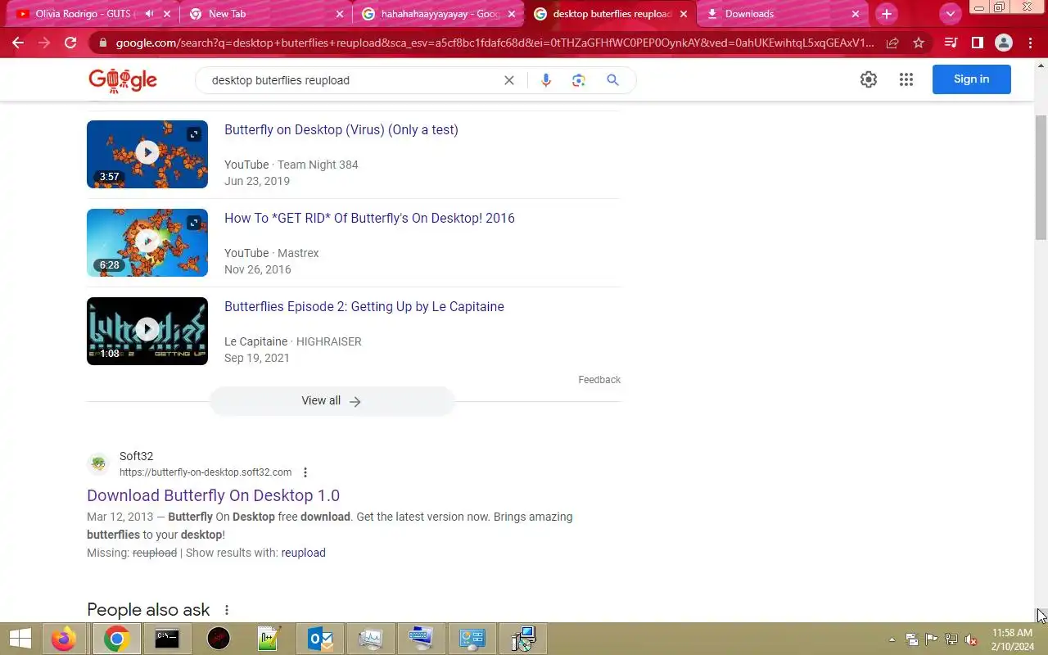Close the Downloads tab

[855, 14]
